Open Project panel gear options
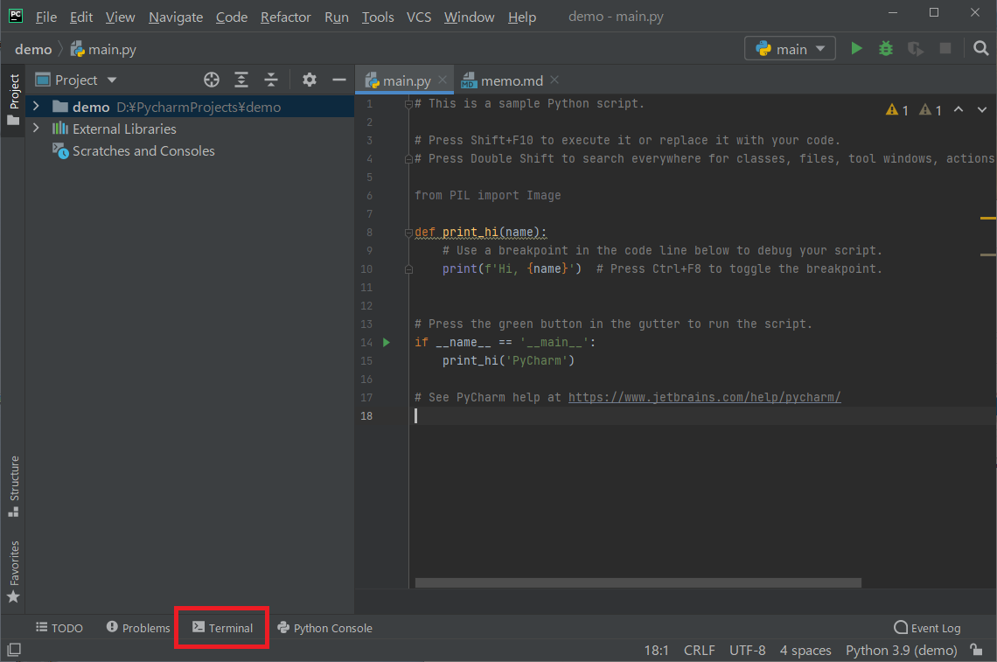The height and width of the screenshot is (662, 997). point(309,80)
